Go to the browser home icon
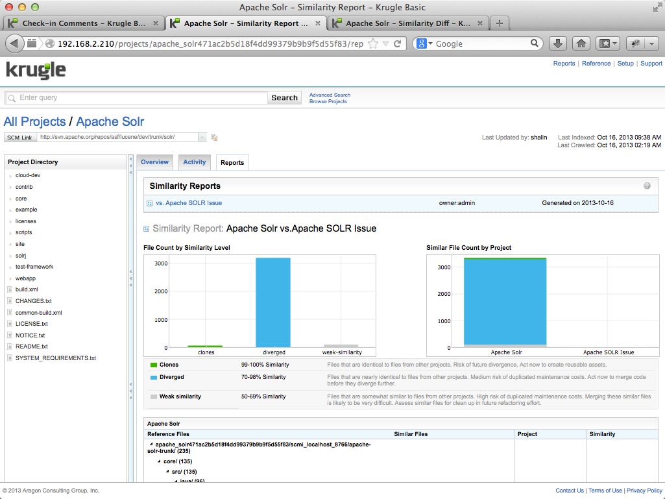 click(581, 43)
